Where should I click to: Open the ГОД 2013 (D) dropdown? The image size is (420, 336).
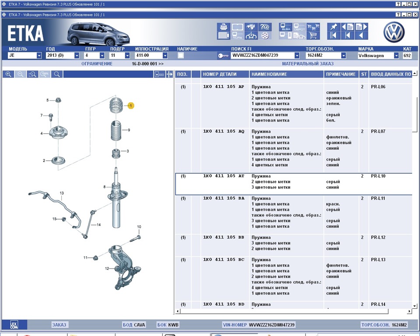77,56
